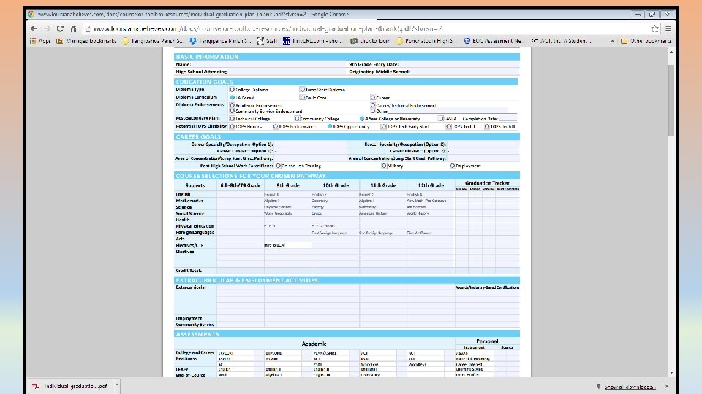This screenshot has height=394, width=702.
Task: Go back with the browser back arrow
Action: (x=34, y=28)
